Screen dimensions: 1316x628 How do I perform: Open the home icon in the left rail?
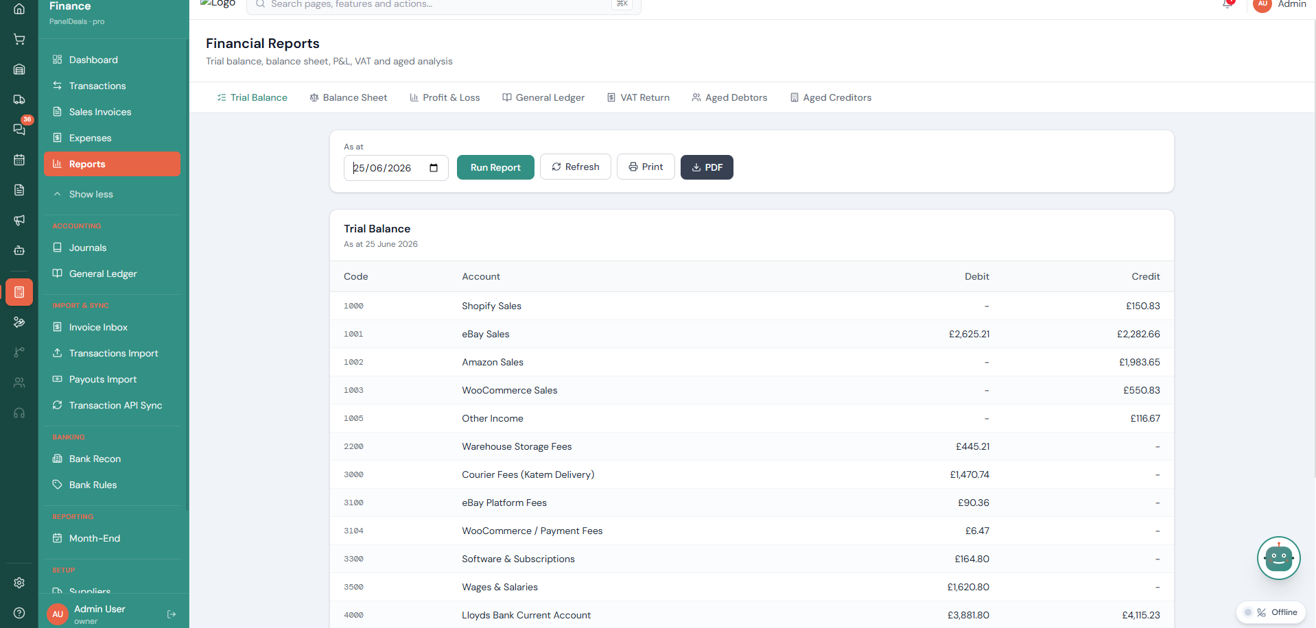click(x=19, y=9)
